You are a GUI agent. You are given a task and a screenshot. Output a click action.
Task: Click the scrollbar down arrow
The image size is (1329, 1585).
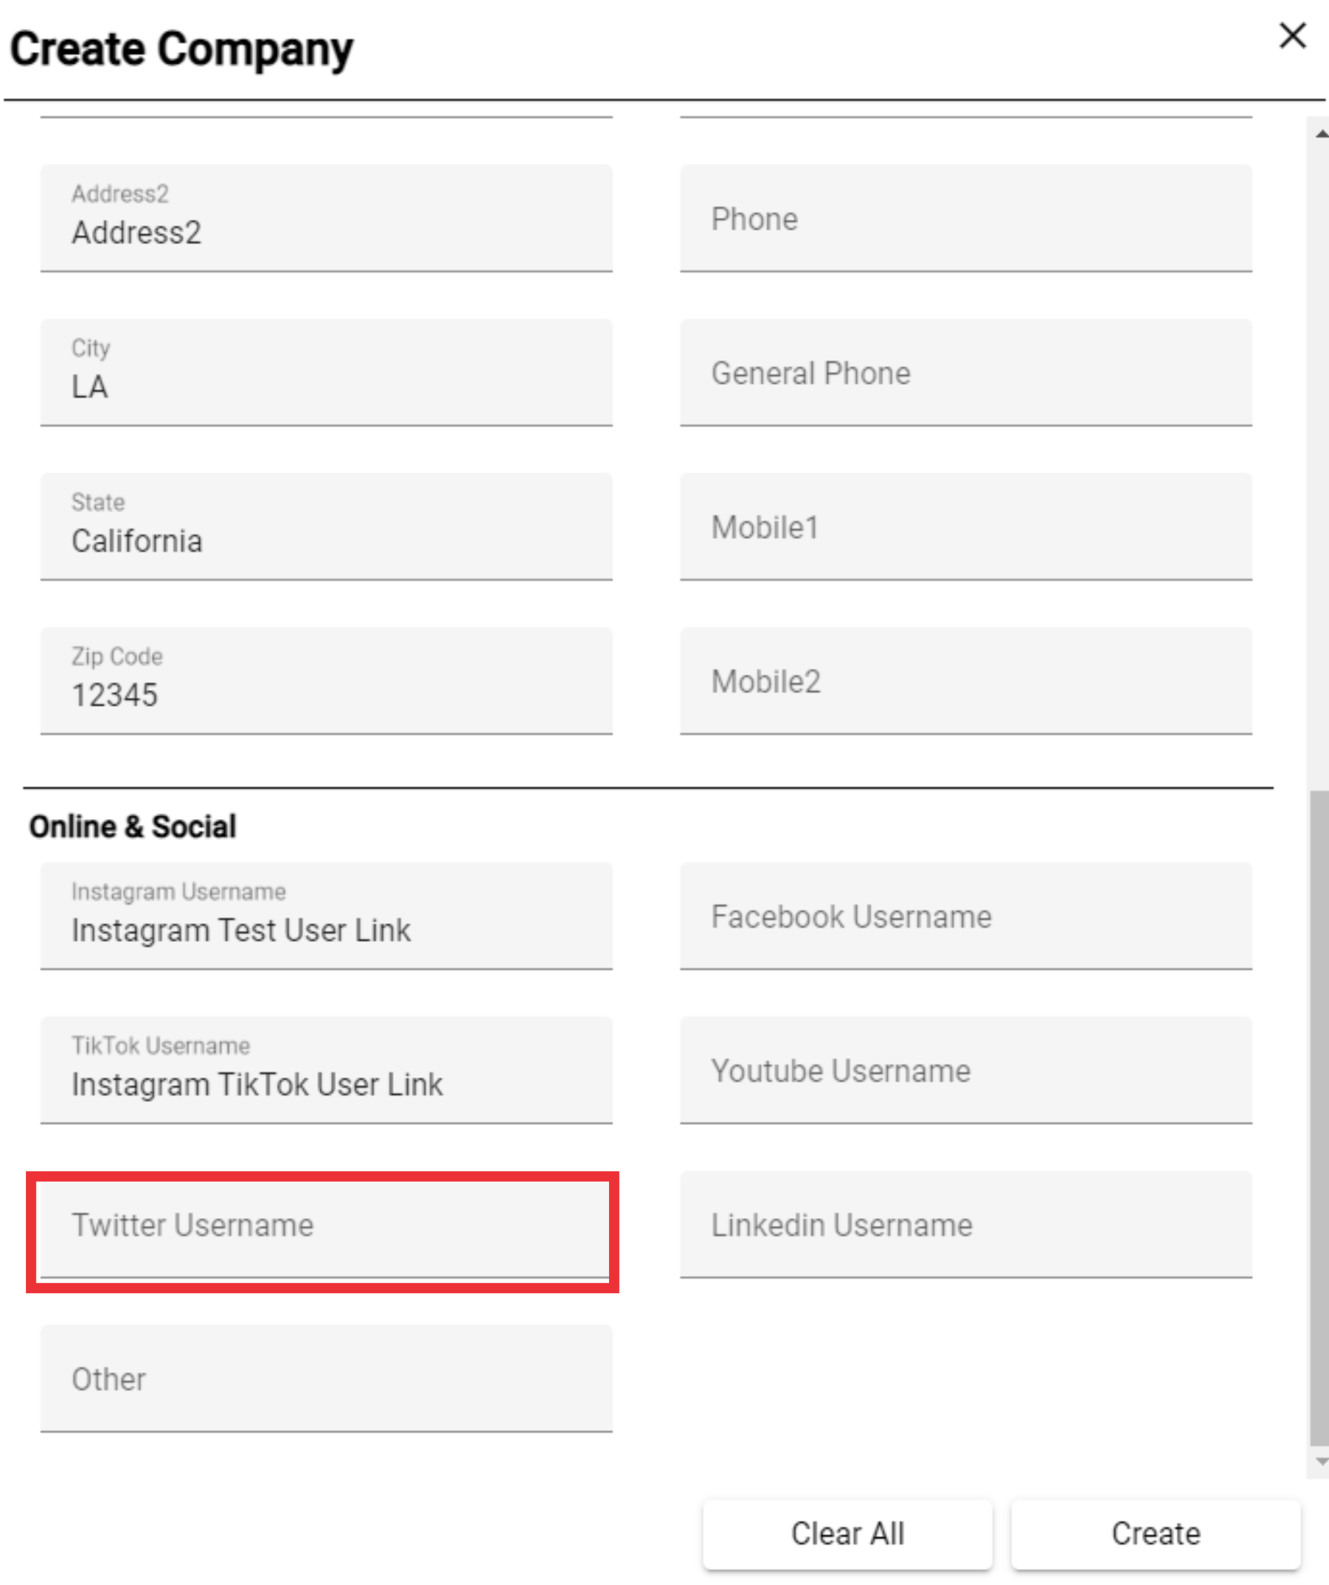click(1321, 1462)
